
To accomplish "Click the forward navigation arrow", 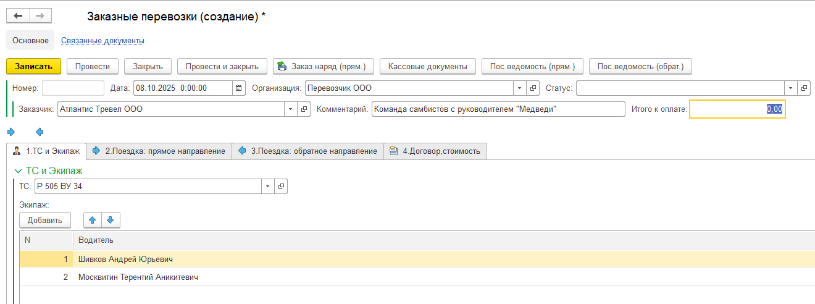I will (40, 16).
